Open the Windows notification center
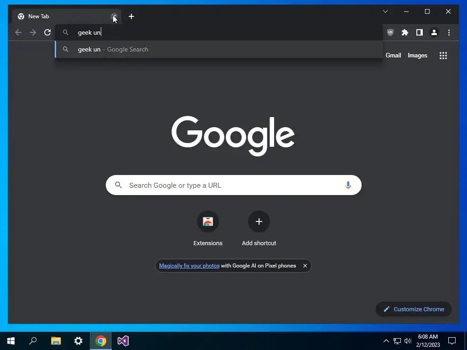The image size is (467, 350). [x=452, y=341]
